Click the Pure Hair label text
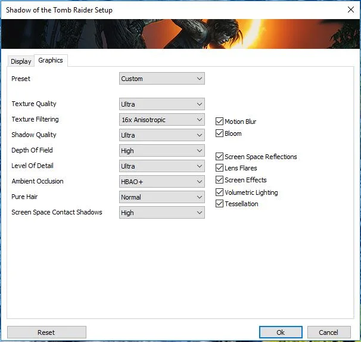Screen dimensions: 361x342 coord(24,197)
